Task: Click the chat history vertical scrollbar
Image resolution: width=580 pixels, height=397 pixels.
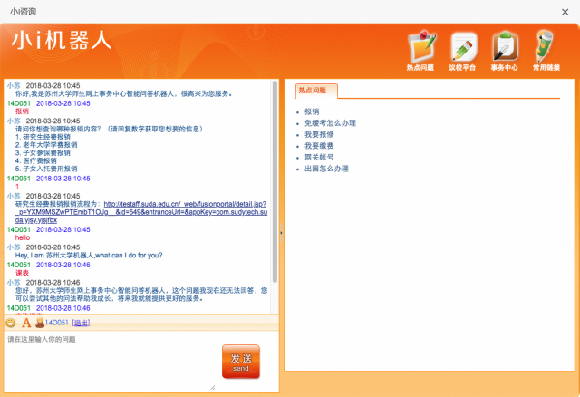Action: 276,181
